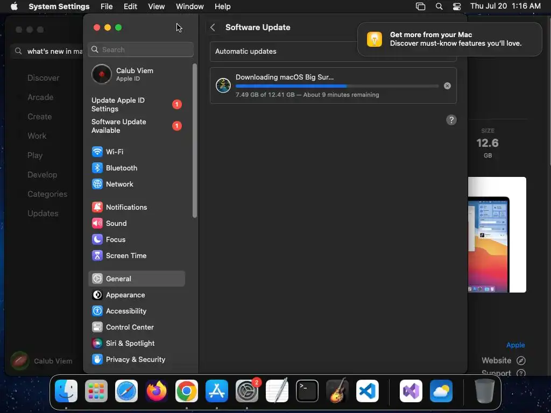Open the View menu
The height and width of the screenshot is (413, 551).
[x=157, y=6]
